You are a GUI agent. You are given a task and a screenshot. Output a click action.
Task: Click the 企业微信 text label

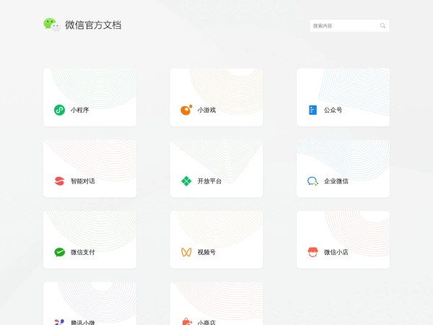coord(336,181)
